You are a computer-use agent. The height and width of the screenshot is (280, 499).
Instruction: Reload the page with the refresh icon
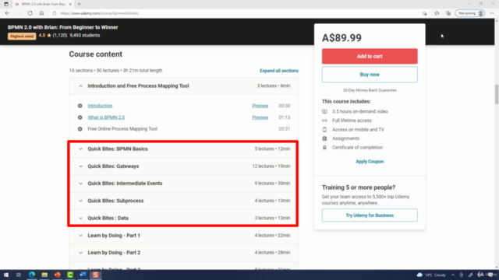30,13
